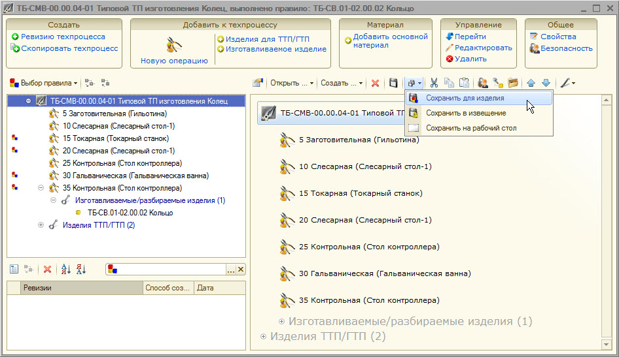
Task: Click the save floppy disk icon
Action: pyautogui.click(x=393, y=83)
